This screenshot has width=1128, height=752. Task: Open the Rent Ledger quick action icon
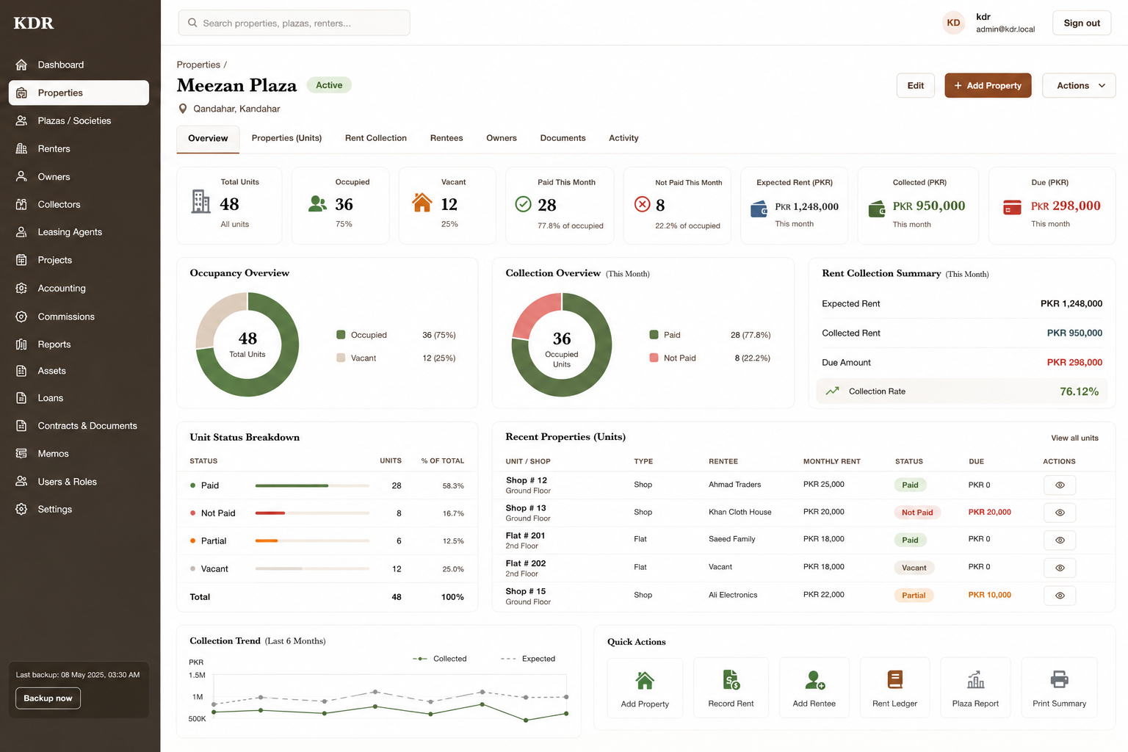[x=894, y=680]
